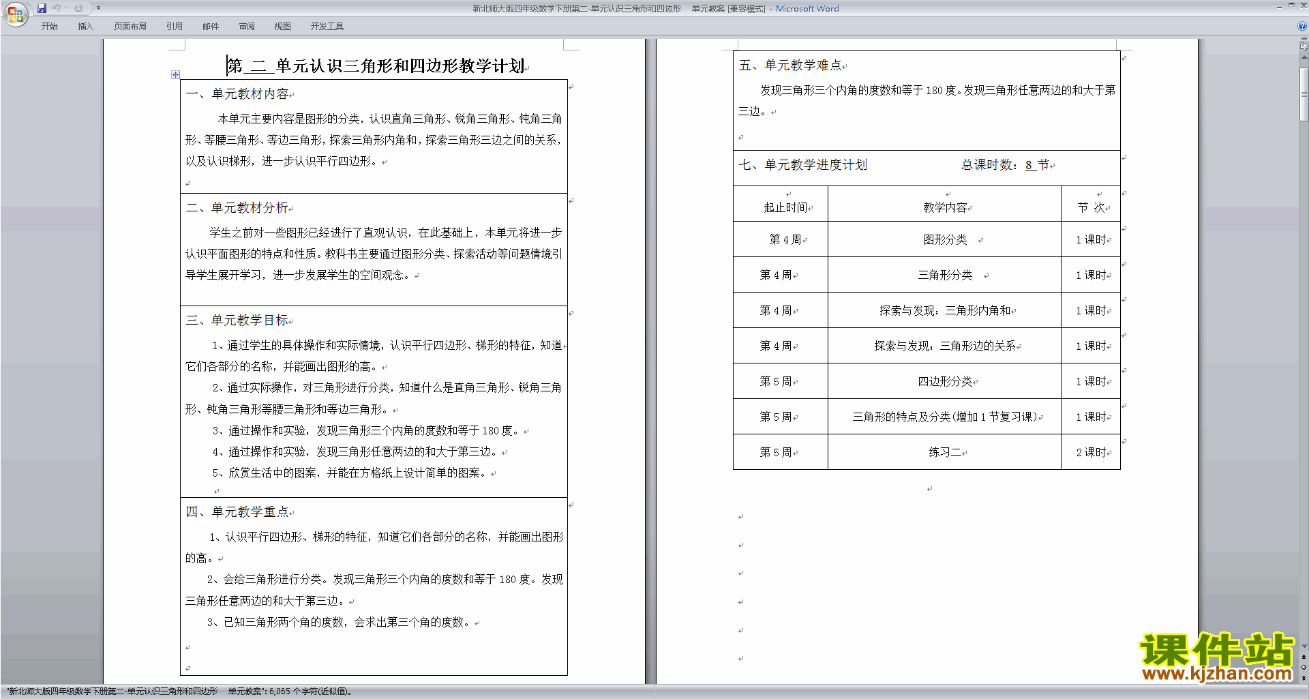Click the 2课时 cell

coord(1092,453)
